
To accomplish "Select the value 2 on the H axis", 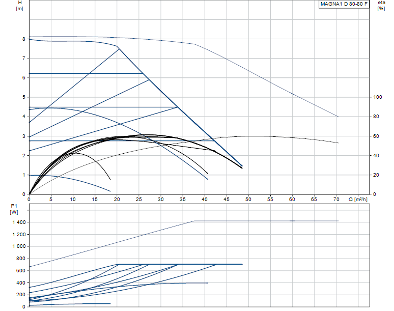I will tap(24, 156).
